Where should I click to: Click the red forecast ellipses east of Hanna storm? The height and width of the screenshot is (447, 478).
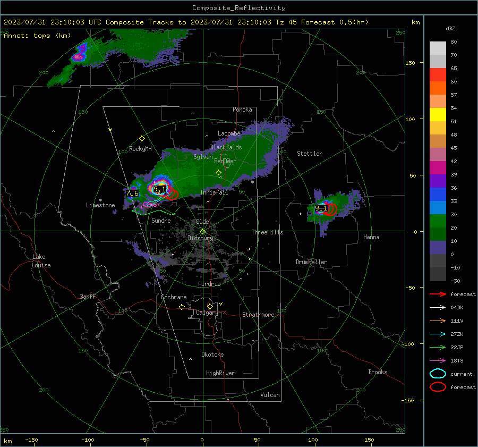pyautogui.click(x=331, y=209)
